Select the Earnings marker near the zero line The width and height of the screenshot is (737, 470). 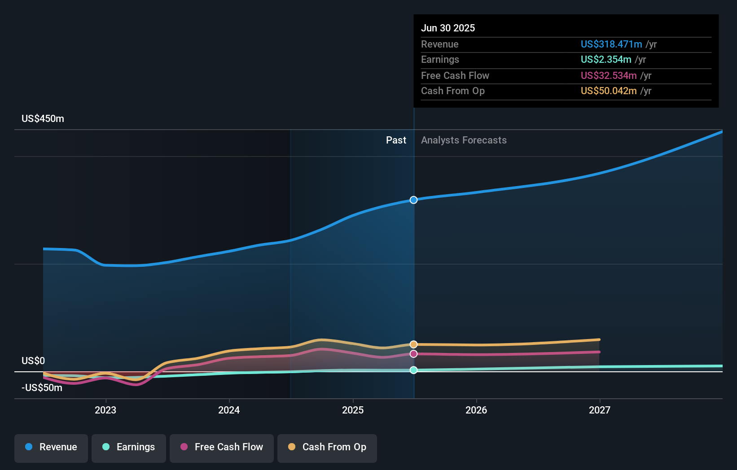413,370
